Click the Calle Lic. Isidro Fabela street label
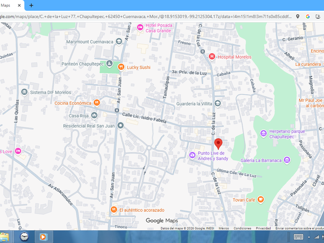This screenshot has width=324, height=243. (144, 118)
